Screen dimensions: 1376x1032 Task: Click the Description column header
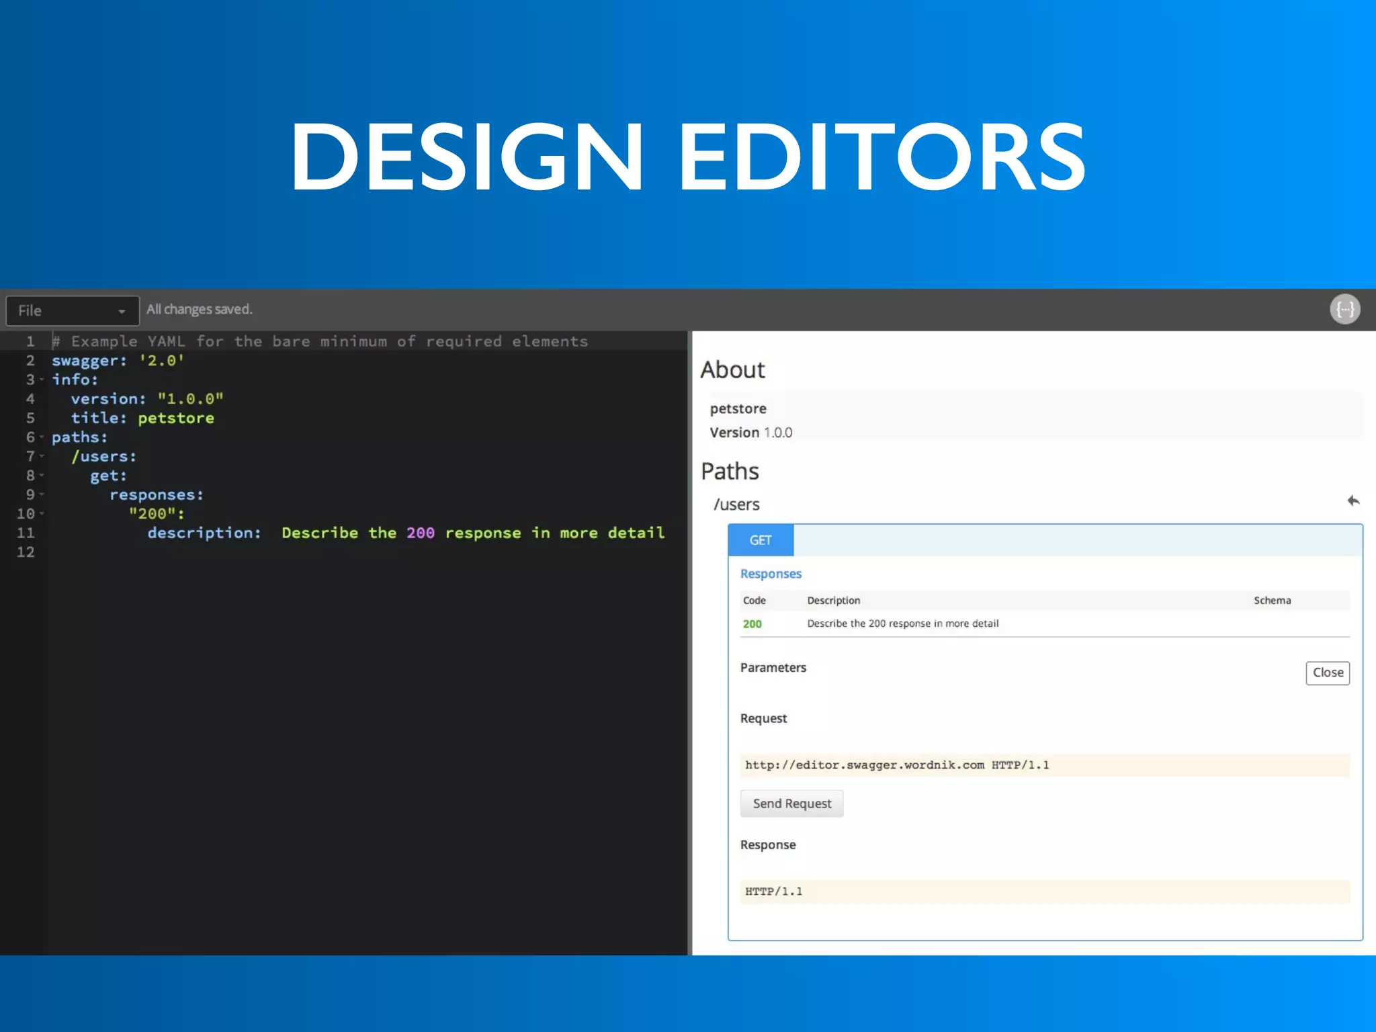[833, 601]
